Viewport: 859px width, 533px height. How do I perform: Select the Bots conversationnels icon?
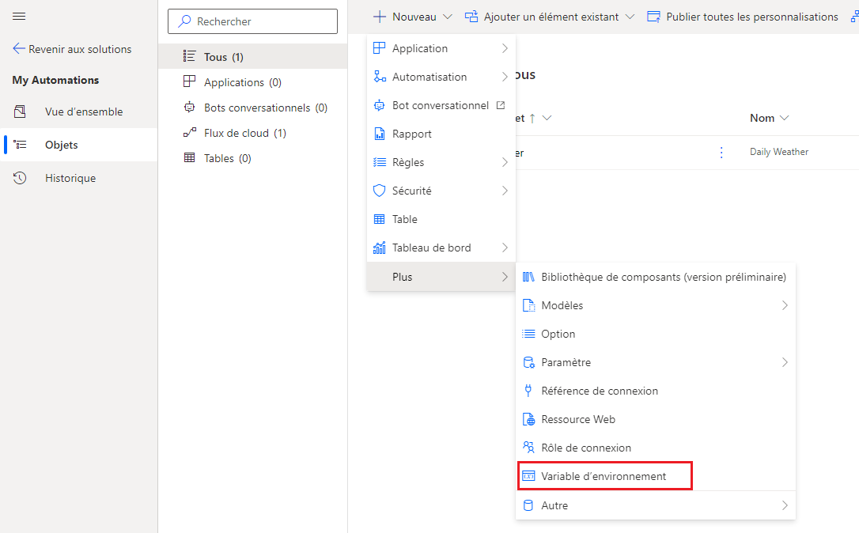click(x=190, y=108)
